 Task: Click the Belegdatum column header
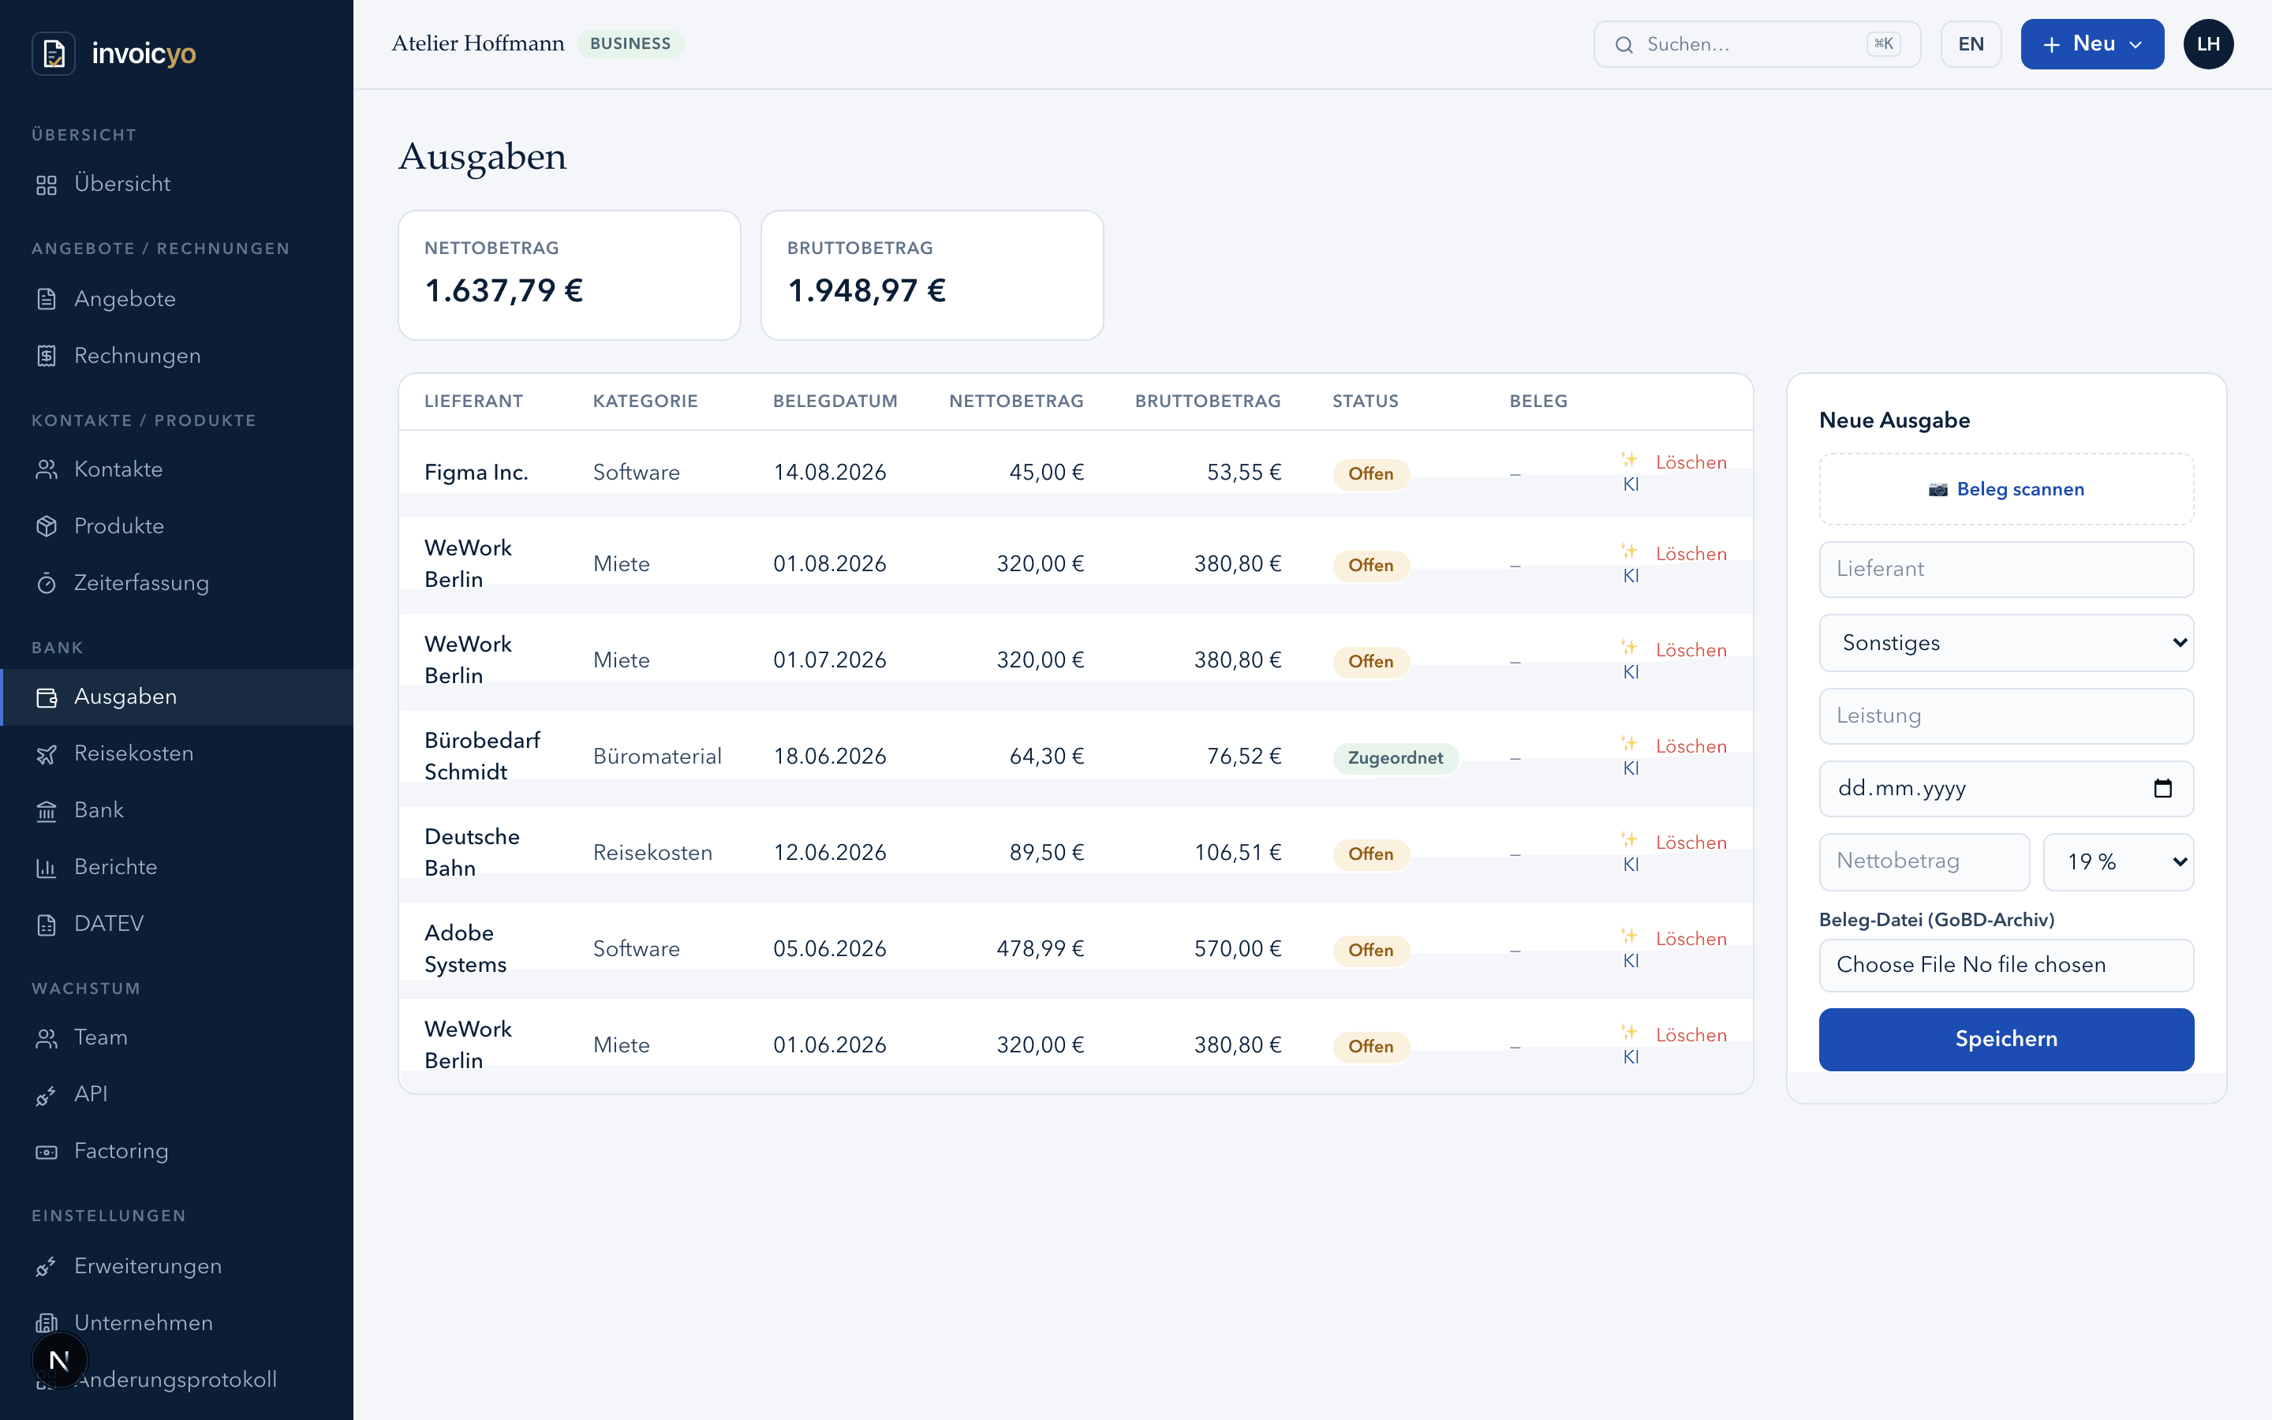click(x=835, y=402)
